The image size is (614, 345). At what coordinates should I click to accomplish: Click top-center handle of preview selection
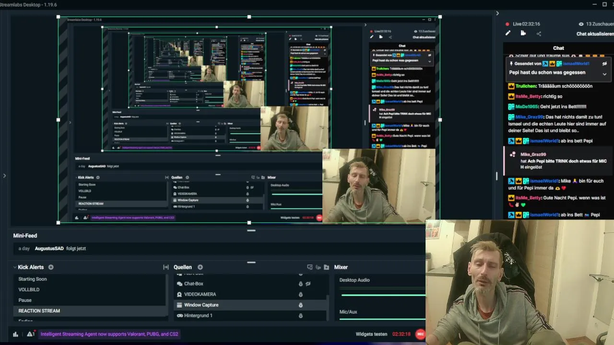[249, 17]
